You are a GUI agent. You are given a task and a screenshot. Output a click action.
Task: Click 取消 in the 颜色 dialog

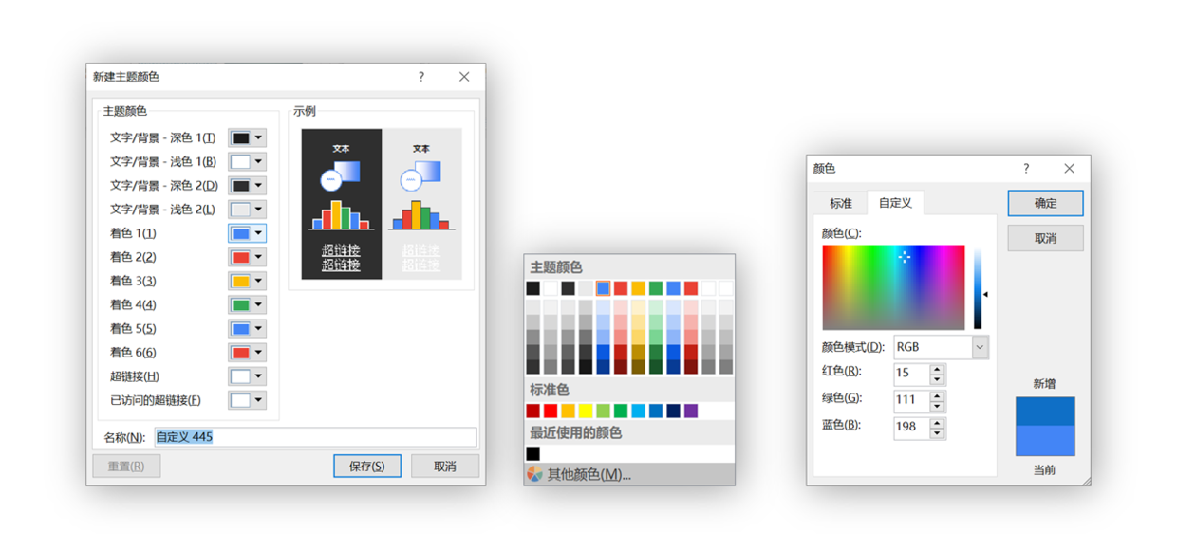1046,238
